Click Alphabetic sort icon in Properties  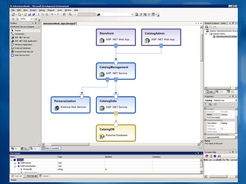[210, 104]
